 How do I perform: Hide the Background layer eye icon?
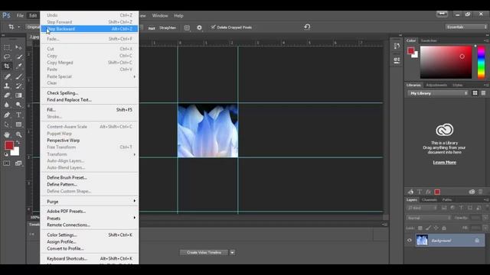click(x=410, y=241)
